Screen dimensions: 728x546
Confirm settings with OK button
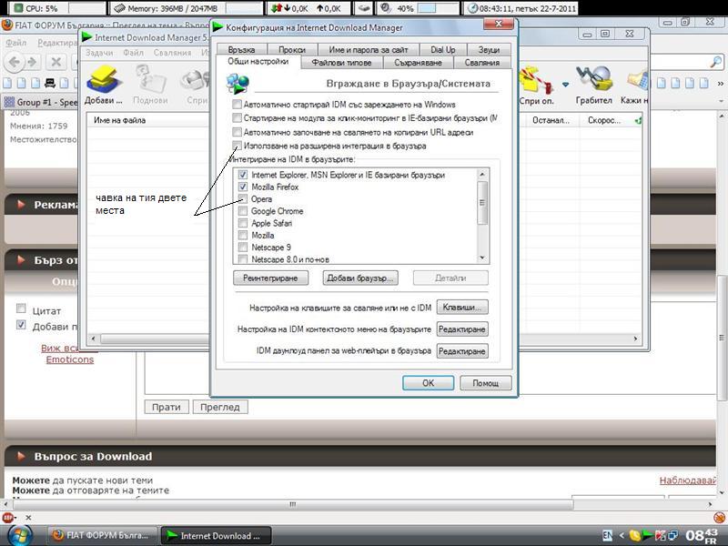[x=428, y=383]
